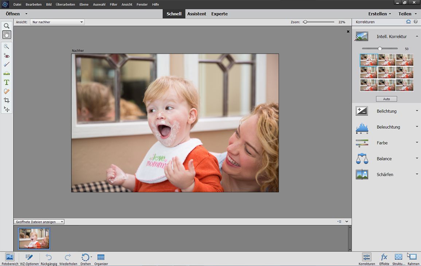Click the Öffnen button
This screenshot has height=266, width=421.
(x=13, y=14)
